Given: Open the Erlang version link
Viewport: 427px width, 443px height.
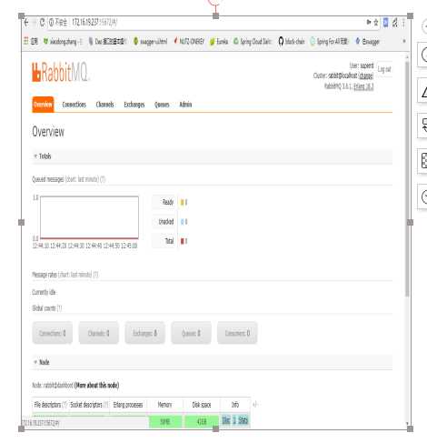Looking at the screenshot, I should pyautogui.click(x=363, y=86).
